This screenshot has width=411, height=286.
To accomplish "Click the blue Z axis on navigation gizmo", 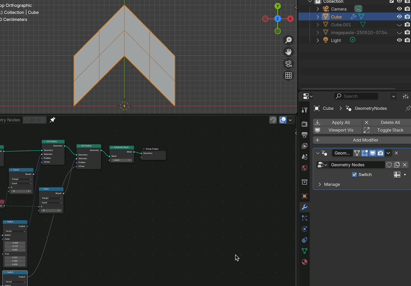I will (278, 19).
